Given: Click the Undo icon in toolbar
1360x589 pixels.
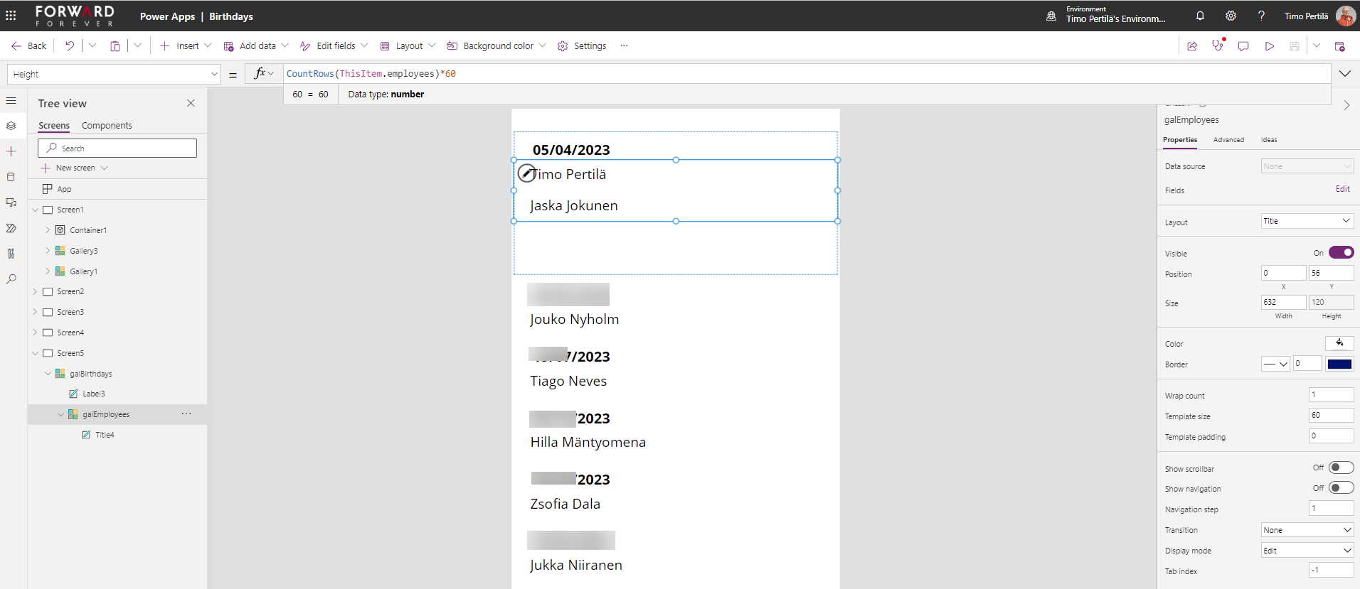Looking at the screenshot, I should (x=70, y=45).
